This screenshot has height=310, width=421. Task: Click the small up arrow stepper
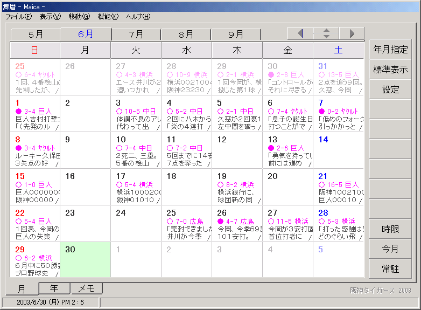point(326,30)
